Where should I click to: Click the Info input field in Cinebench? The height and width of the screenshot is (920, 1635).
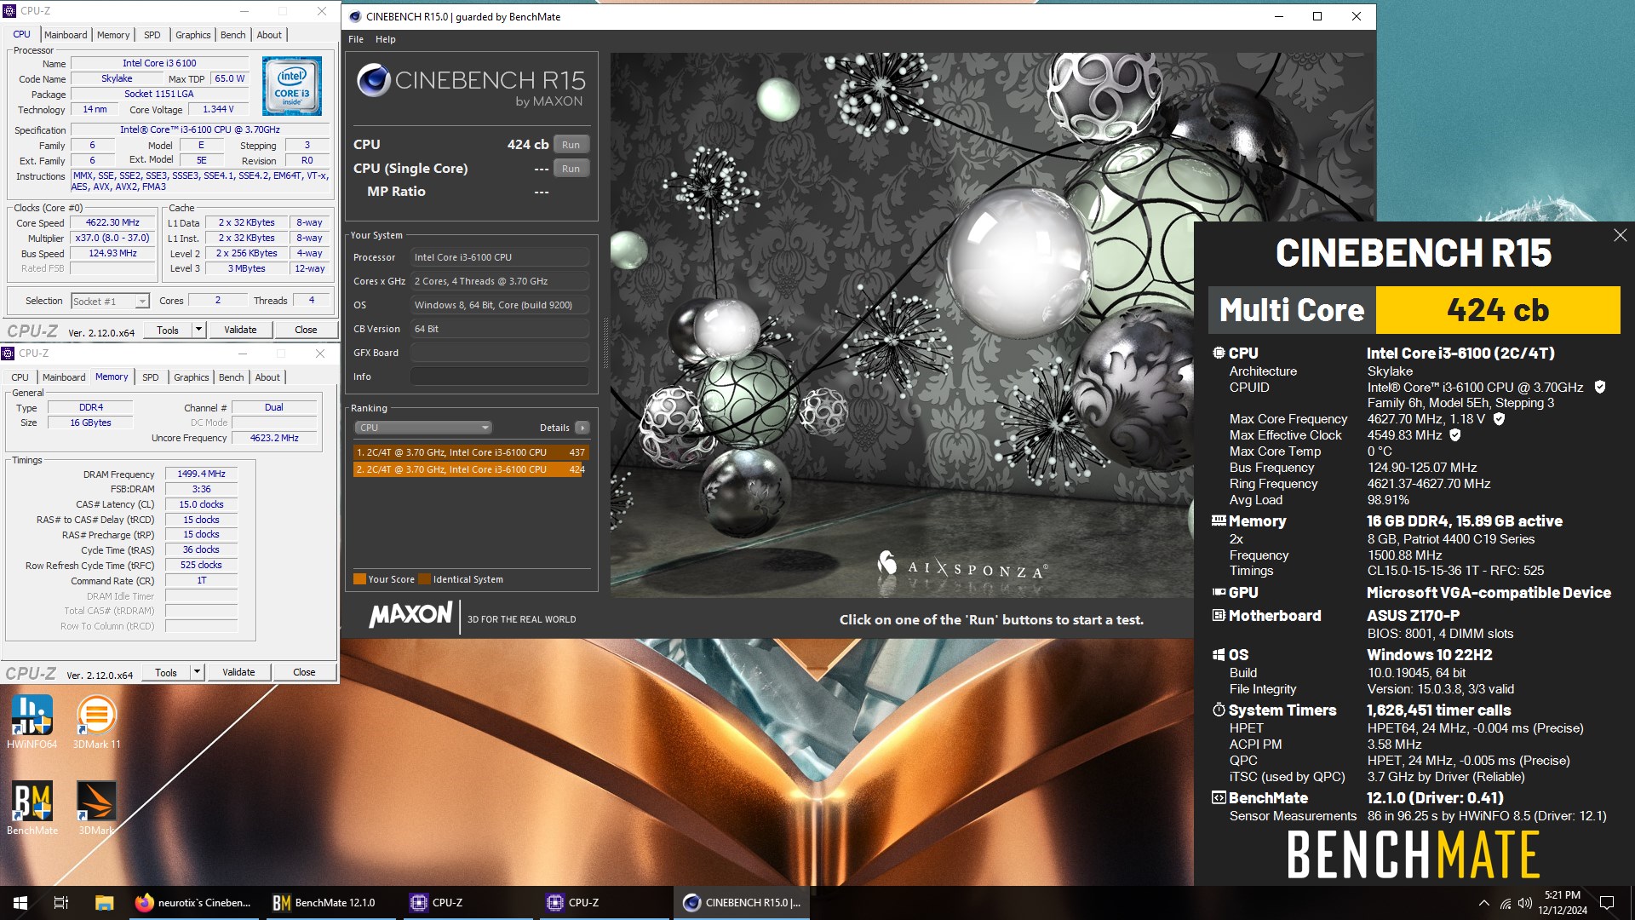(499, 377)
